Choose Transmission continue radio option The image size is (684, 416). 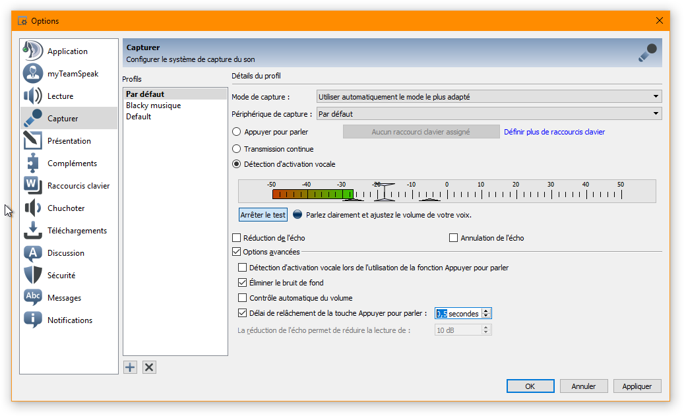coord(237,149)
